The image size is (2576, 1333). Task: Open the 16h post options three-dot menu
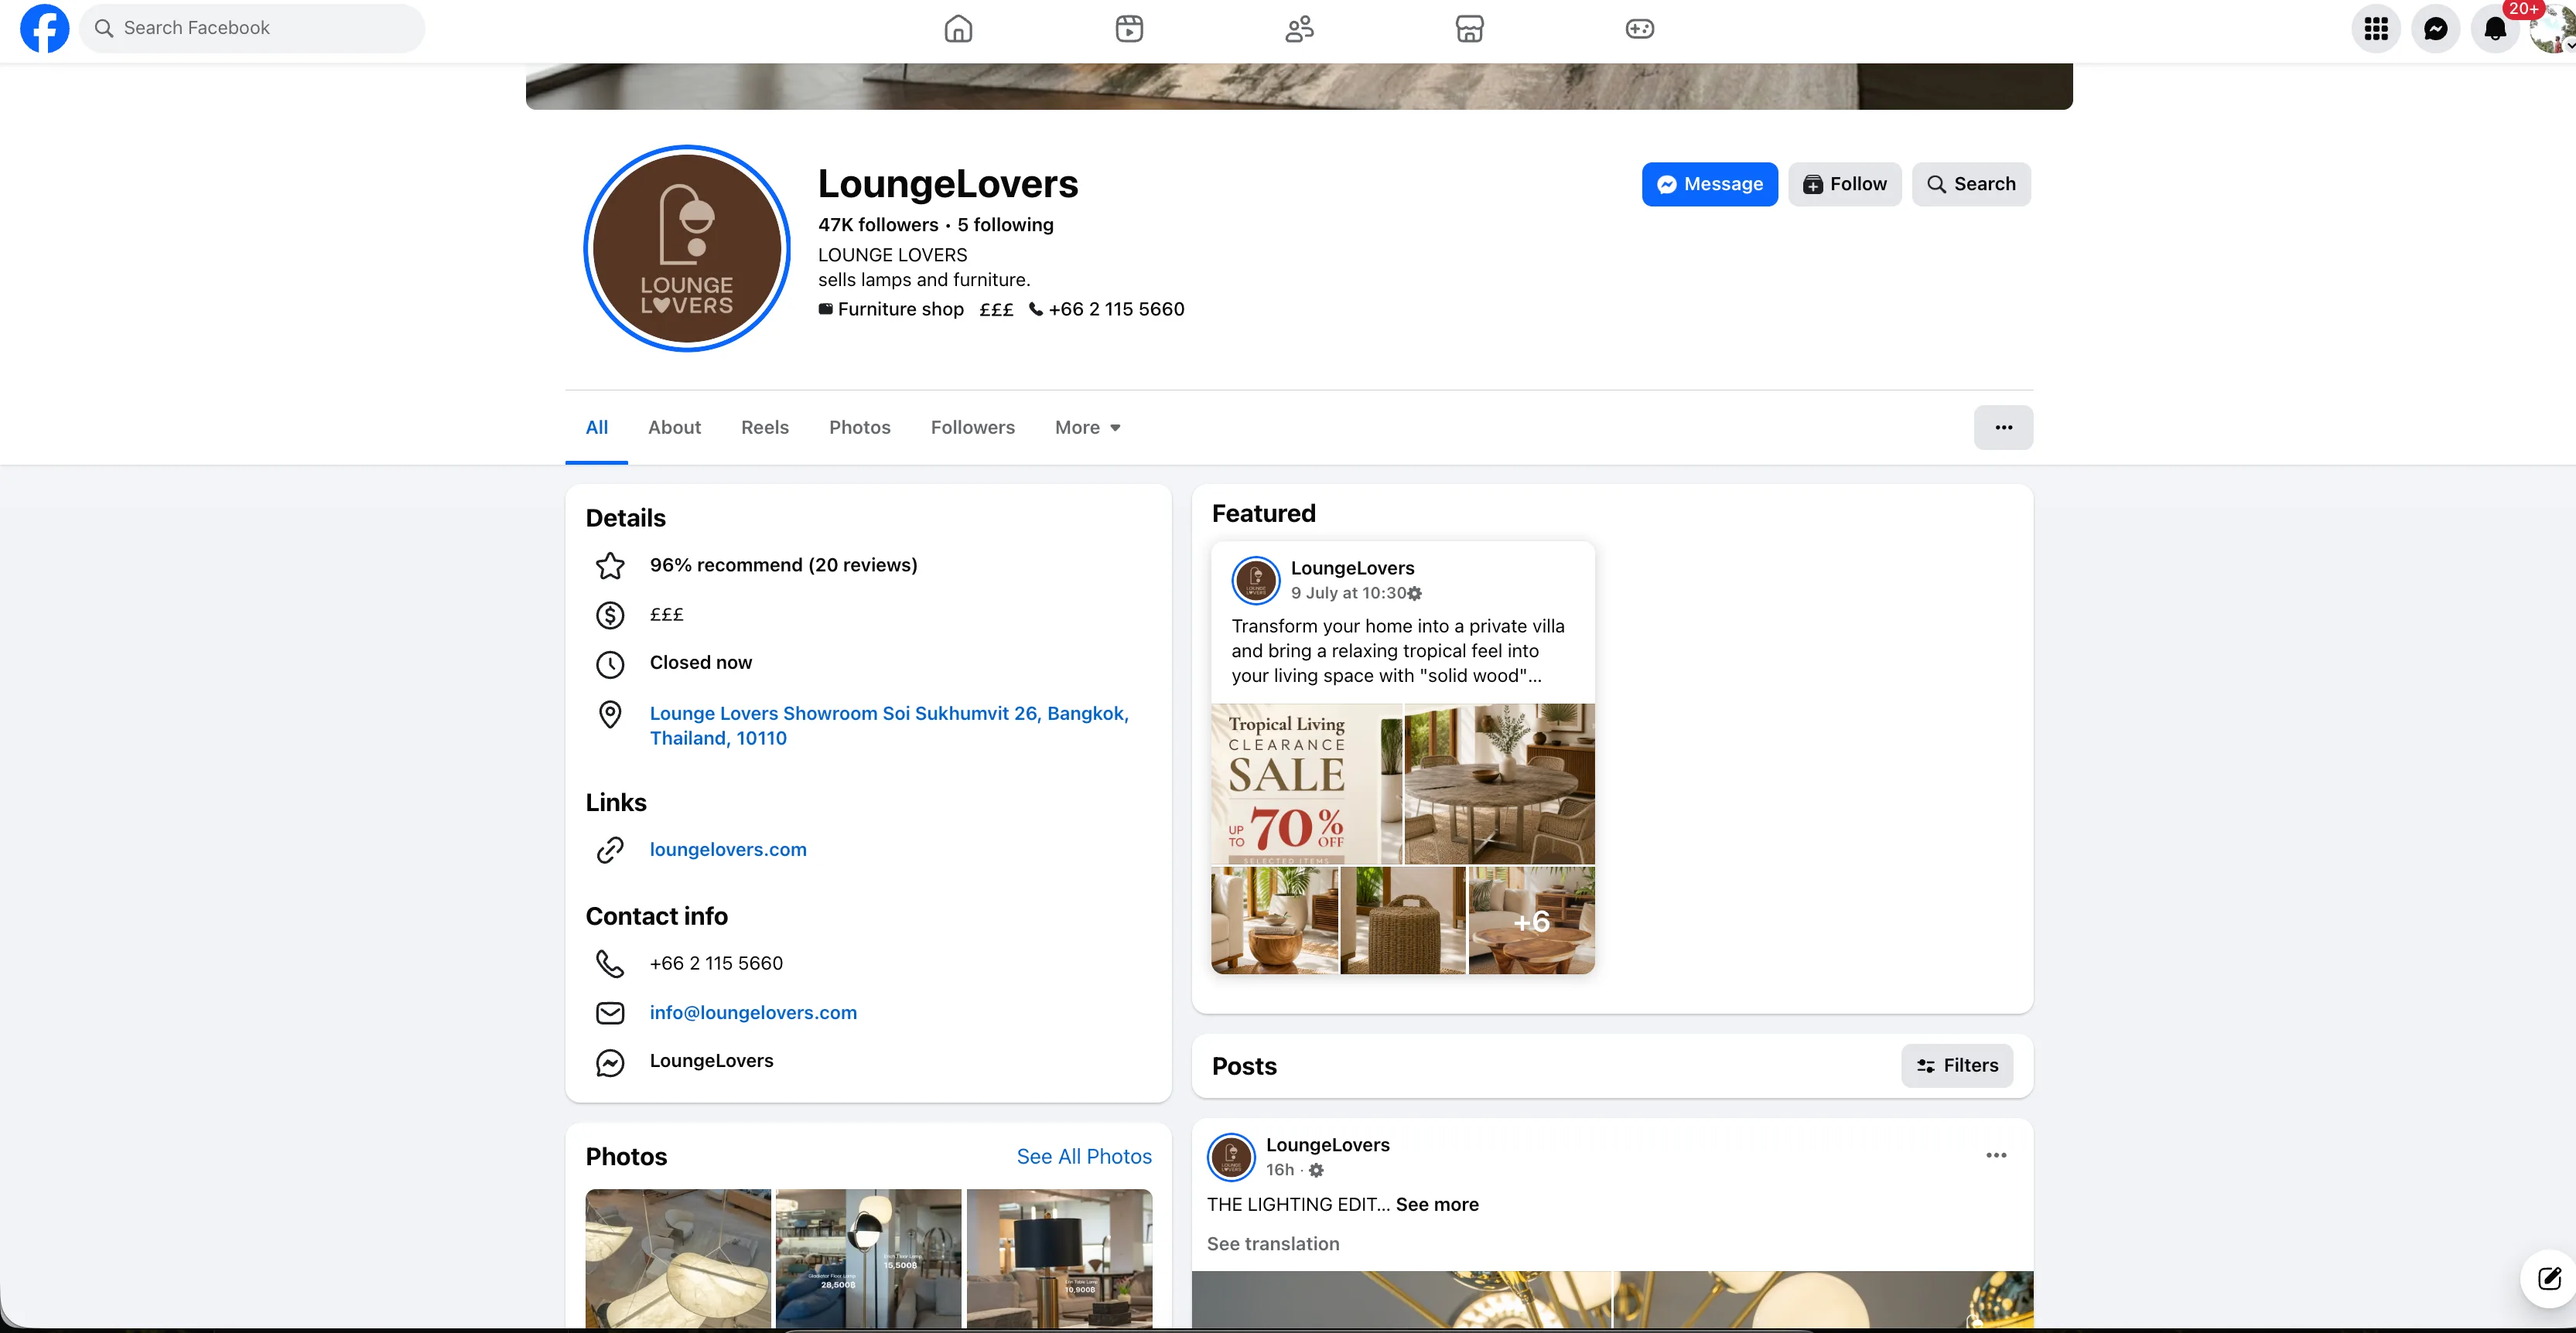click(1996, 1155)
